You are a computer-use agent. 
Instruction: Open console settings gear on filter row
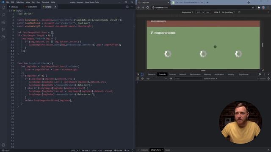tap(268, 79)
